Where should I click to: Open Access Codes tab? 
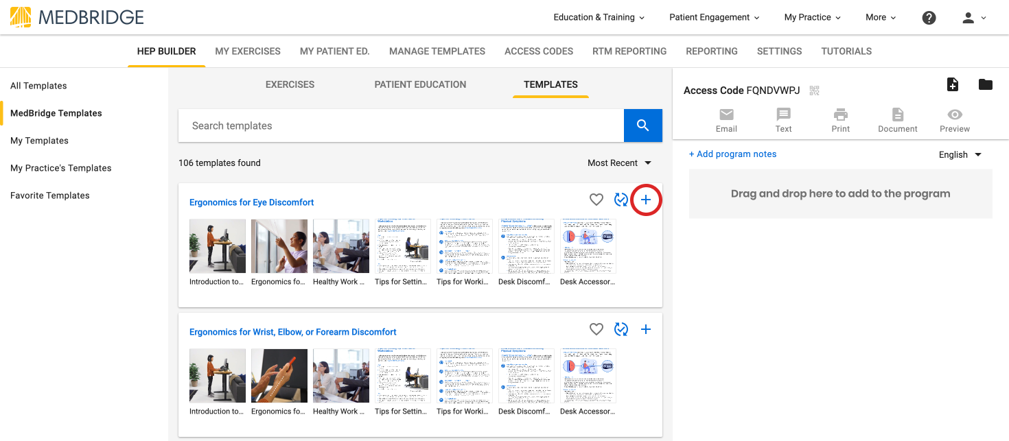click(x=539, y=51)
